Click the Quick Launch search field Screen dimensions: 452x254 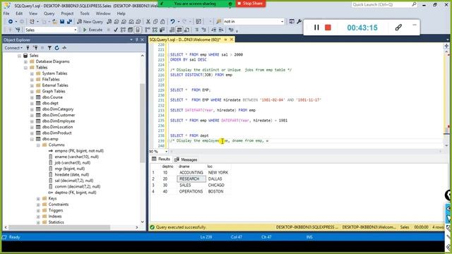(381, 4)
